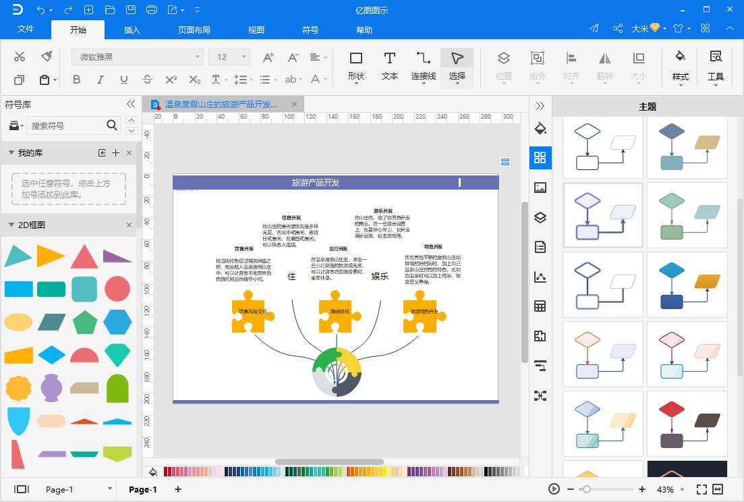Viewport: 744px width, 502px height.
Task: Select the Shape (形状) tool
Action: click(x=356, y=65)
